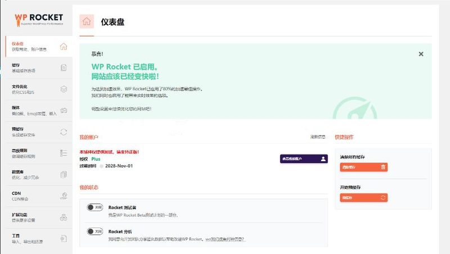Dismiss the green WP Rocket 已启用 banner

click(x=421, y=54)
